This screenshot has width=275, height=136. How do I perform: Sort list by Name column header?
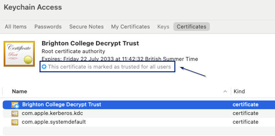[20, 91]
